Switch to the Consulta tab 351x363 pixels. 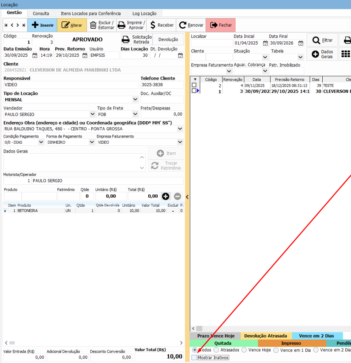[41, 13]
